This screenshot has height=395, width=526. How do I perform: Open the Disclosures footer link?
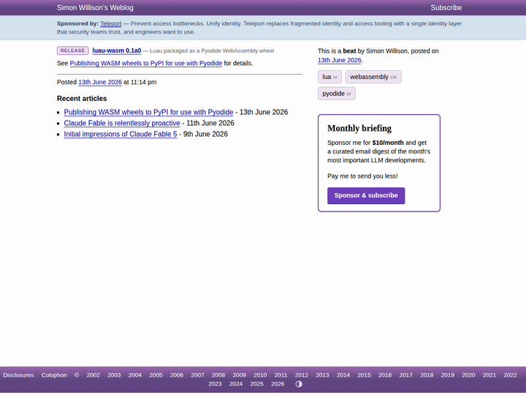point(18,375)
